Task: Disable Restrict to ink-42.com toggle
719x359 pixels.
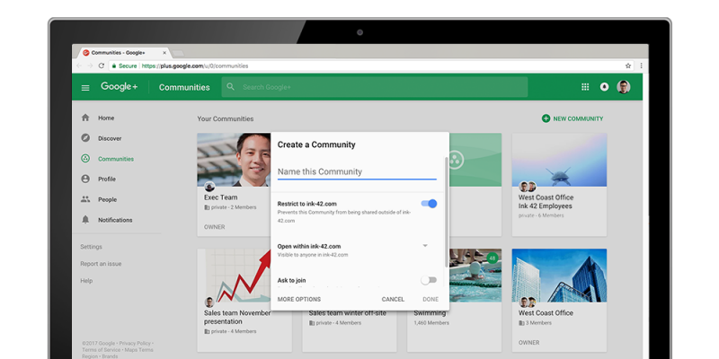Action: coord(430,204)
